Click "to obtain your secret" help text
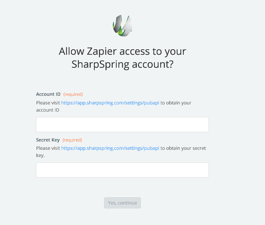Image resolution: width=265 pixels, height=225 pixels. pyautogui.click(x=183, y=148)
